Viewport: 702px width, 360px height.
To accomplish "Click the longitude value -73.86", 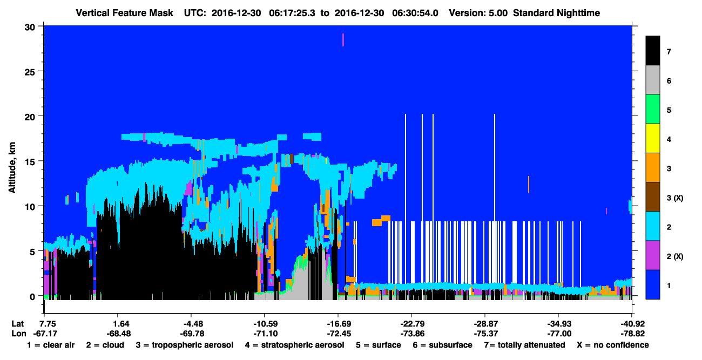I will 411,334.
